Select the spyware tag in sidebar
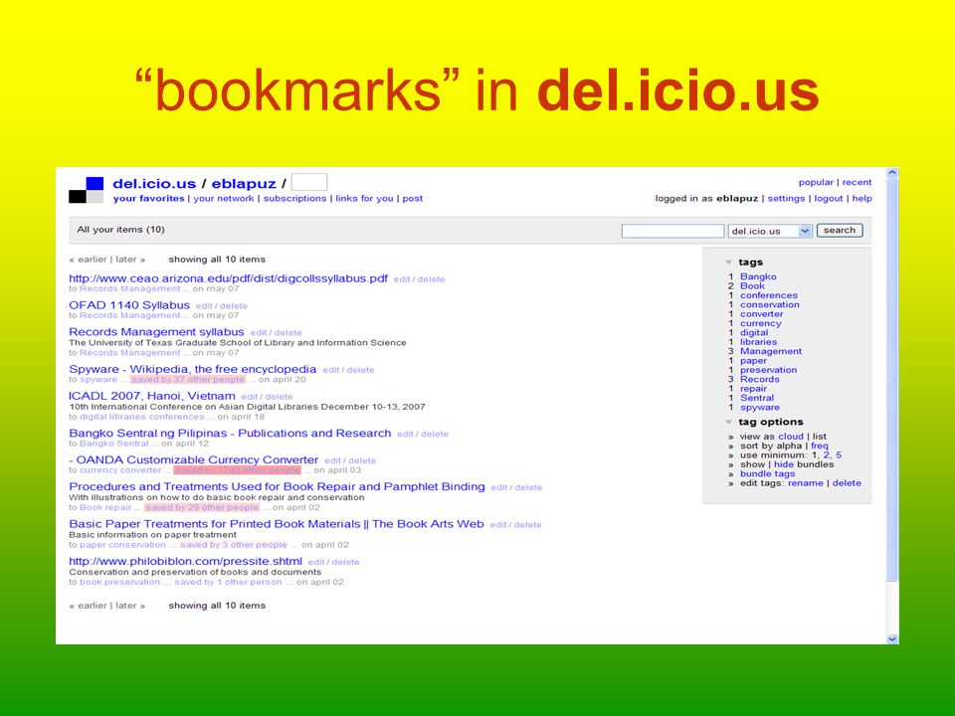Screen dimensions: 955x716 759,408
